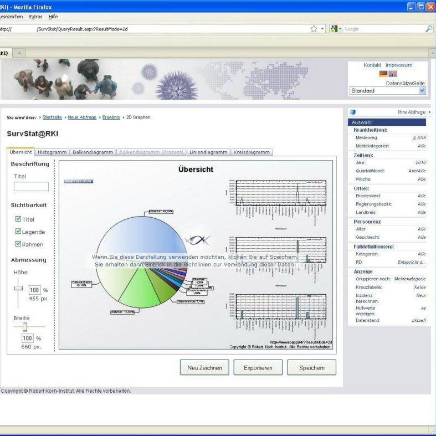Click the blue cube icon beside Ihre Abfrage

click(x=353, y=112)
